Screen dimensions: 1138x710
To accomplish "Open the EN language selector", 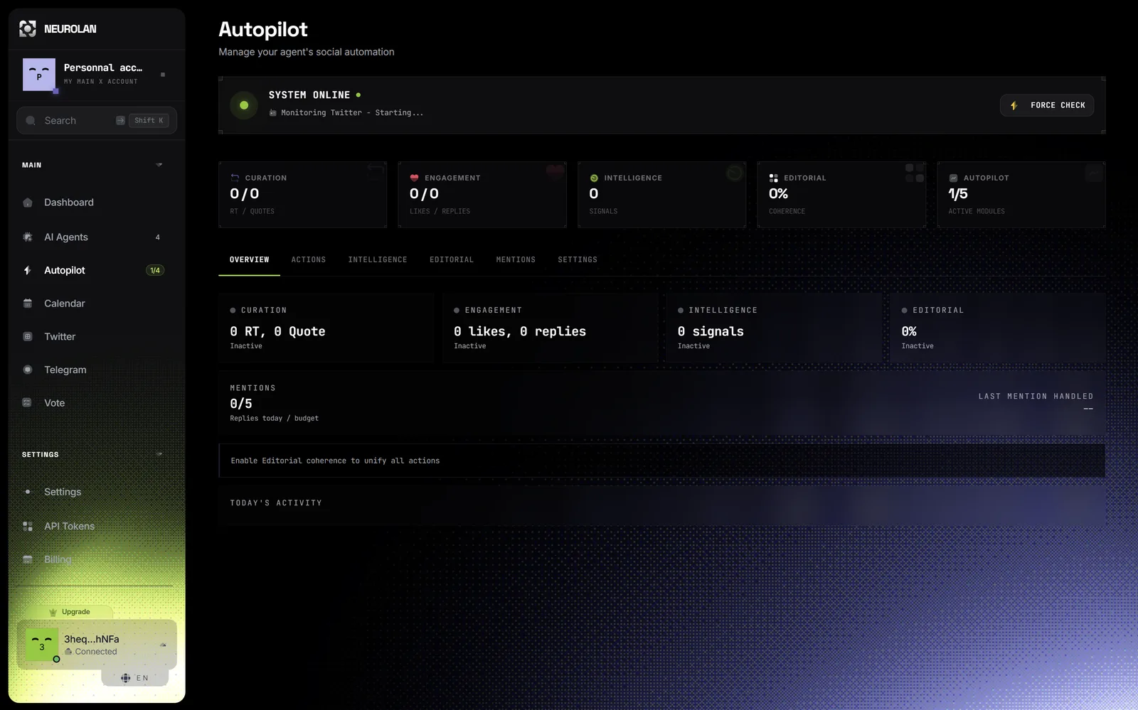I will (134, 678).
